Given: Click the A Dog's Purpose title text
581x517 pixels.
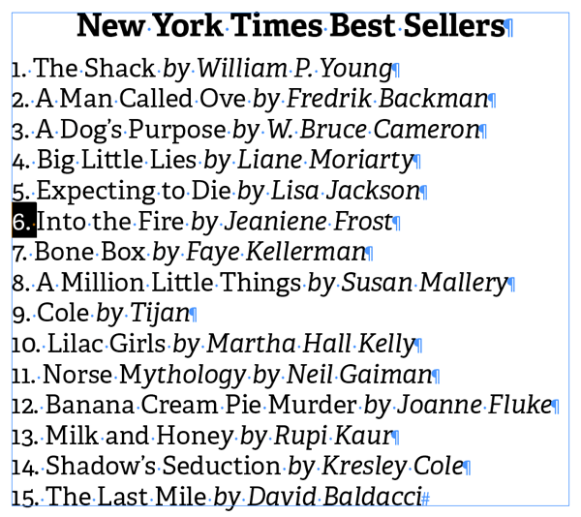Looking at the screenshot, I should coord(132,130).
